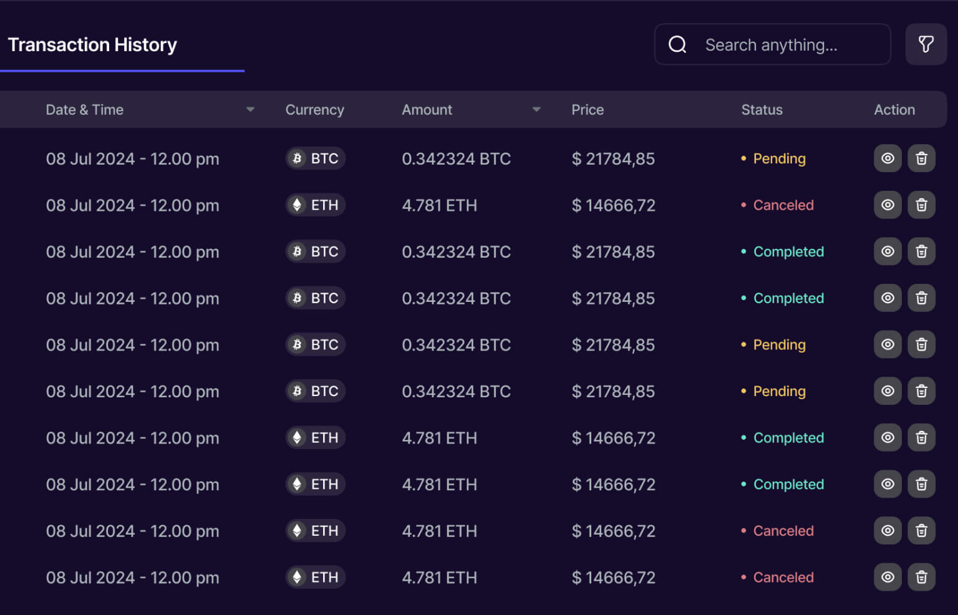
Task: Open the Amount column sort dropdown arrow
Action: 536,110
